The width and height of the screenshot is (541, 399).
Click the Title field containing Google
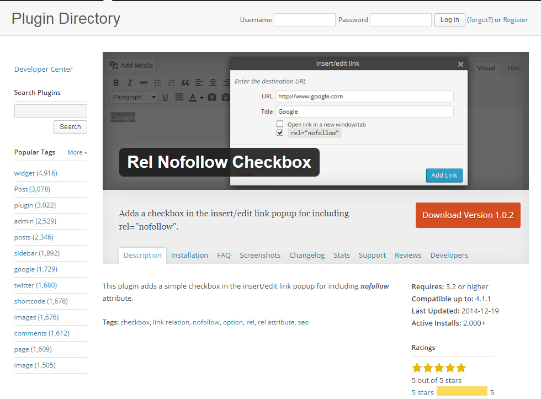(364, 111)
